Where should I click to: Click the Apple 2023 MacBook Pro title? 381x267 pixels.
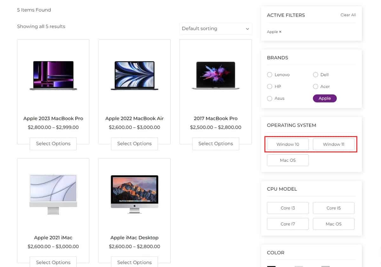53,118
